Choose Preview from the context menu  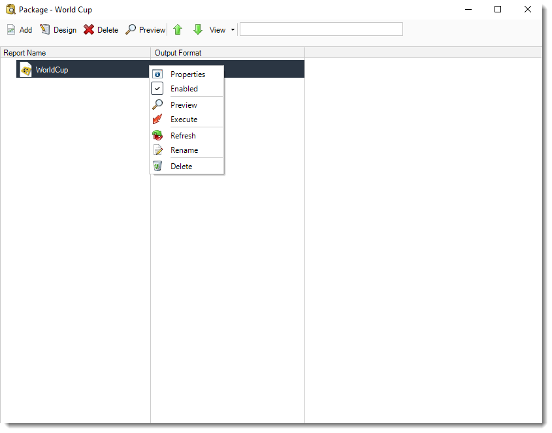pyautogui.click(x=187, y=105)
